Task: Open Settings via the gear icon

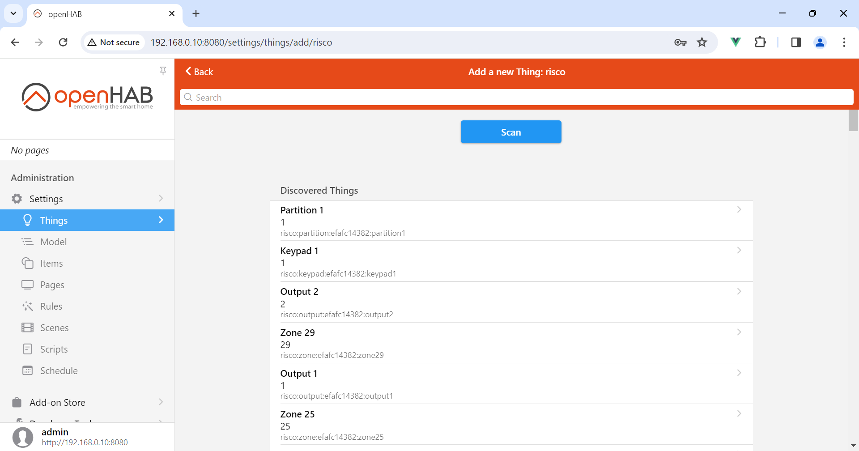Action: 17,199
